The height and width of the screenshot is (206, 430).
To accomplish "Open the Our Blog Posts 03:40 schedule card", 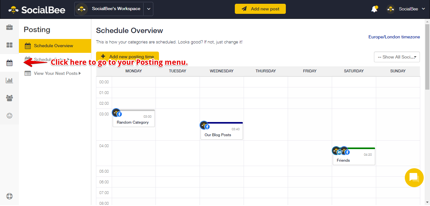I will [x=222, y=131].
